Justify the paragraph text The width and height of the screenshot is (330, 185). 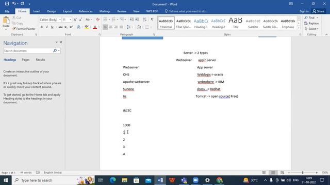(x=121, y=27)
